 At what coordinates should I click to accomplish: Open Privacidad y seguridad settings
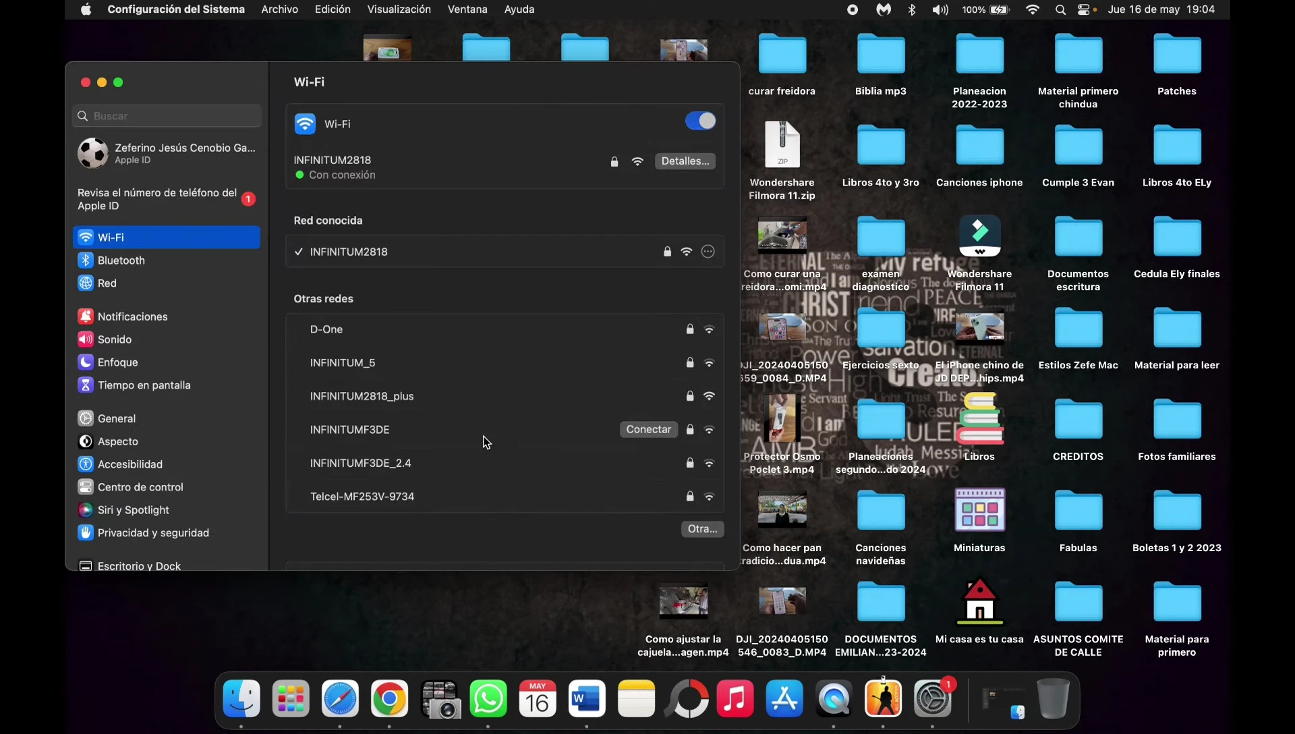[x=167, y=533]
